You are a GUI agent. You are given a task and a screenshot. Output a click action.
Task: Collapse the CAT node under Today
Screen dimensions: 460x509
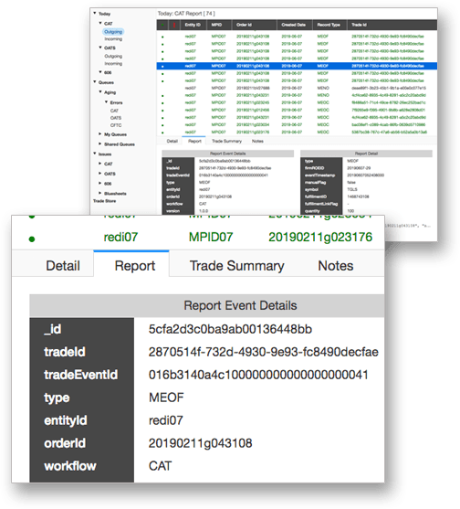click(x=100, y=23)
